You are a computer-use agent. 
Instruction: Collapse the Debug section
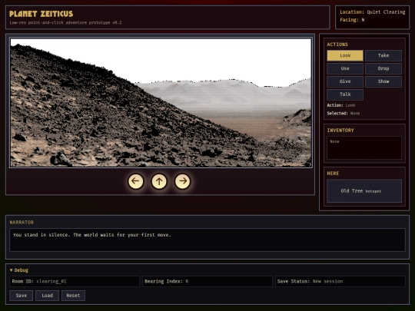[19, 270]
